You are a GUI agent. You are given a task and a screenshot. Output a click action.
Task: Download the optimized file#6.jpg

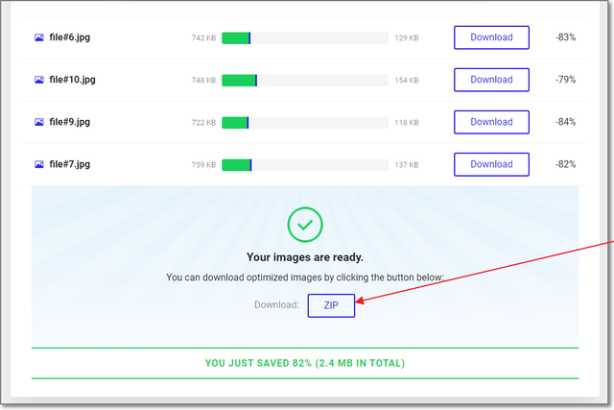(x=491, y=37)
